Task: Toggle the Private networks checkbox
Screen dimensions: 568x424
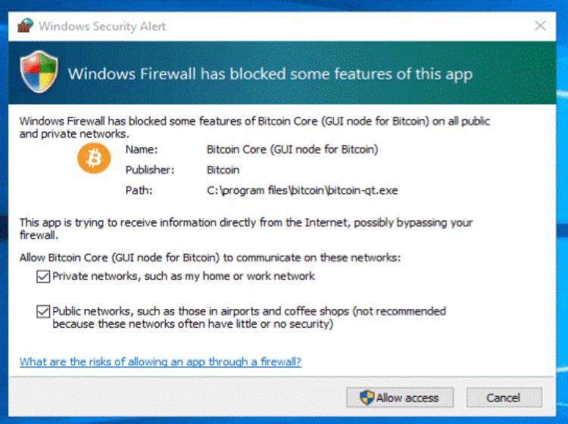Action: [x=42, y=276]
